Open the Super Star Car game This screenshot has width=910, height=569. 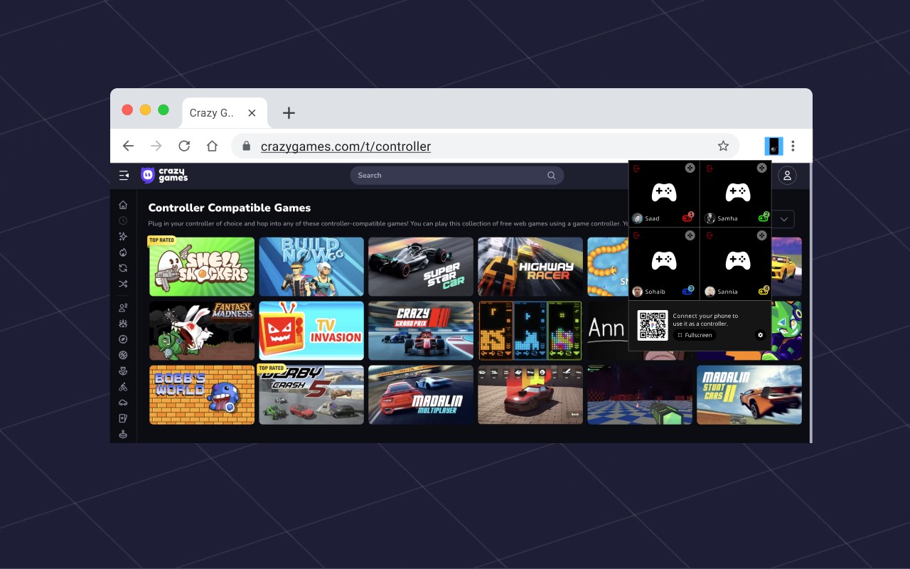421,267
